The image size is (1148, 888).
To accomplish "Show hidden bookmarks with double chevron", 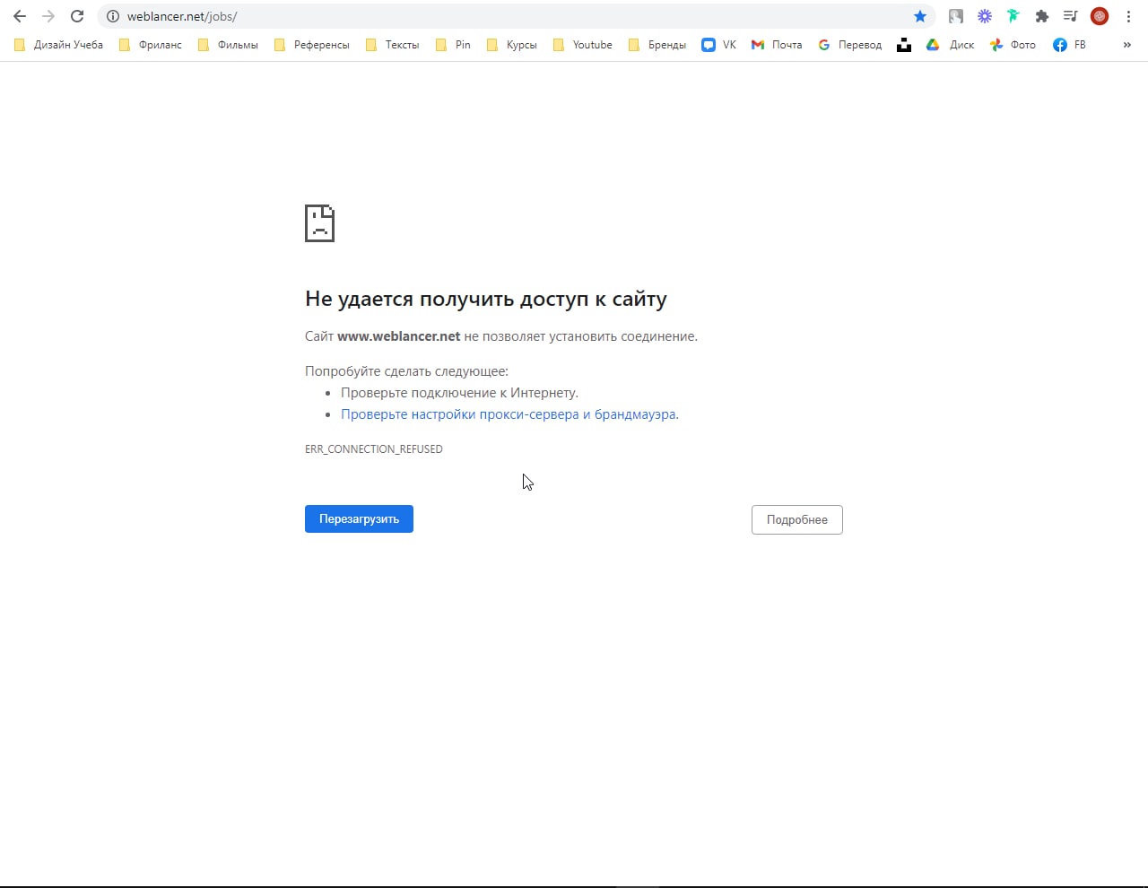I will (1127, 45).
